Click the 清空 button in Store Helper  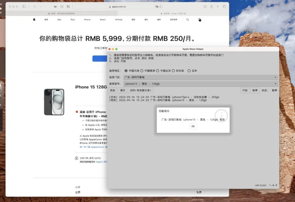[x=122, y=90]
